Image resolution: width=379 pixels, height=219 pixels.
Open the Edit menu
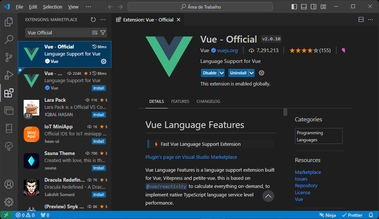point(33,7)
